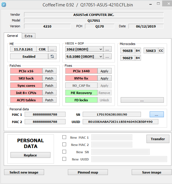Minimize the CoffeeTime window
The width and height of the screenshot is (172, 184).
[151, 4]
